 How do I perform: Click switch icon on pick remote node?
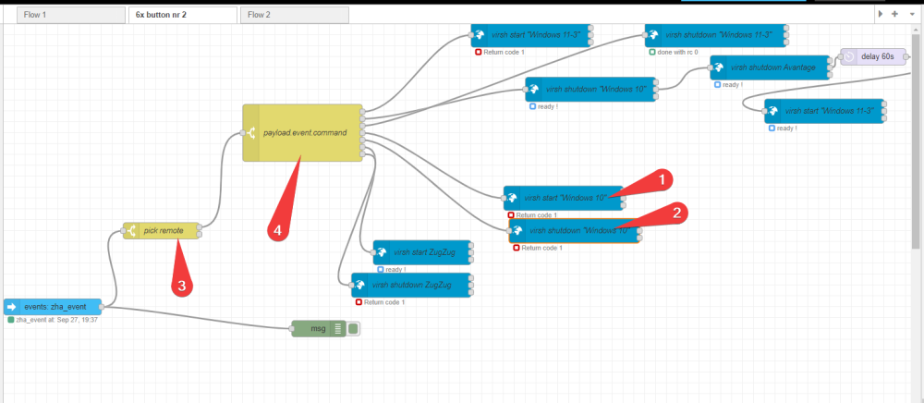(131, 231)
